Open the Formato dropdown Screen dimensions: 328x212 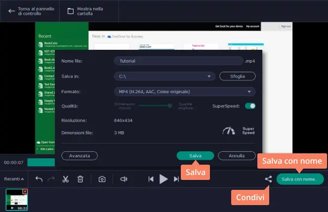(x=185, y=92)
